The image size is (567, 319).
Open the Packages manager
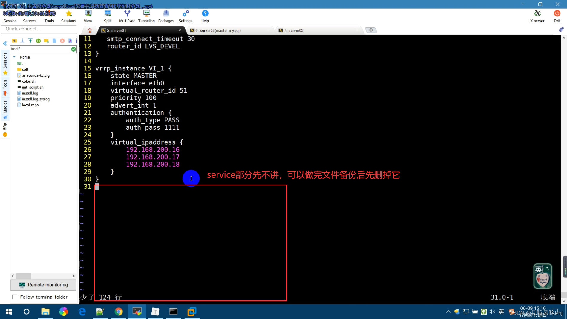tap(166, 17)
